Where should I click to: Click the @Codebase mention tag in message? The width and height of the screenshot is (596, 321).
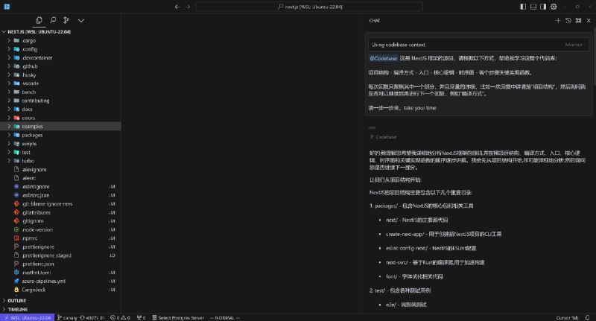point(383,59)
